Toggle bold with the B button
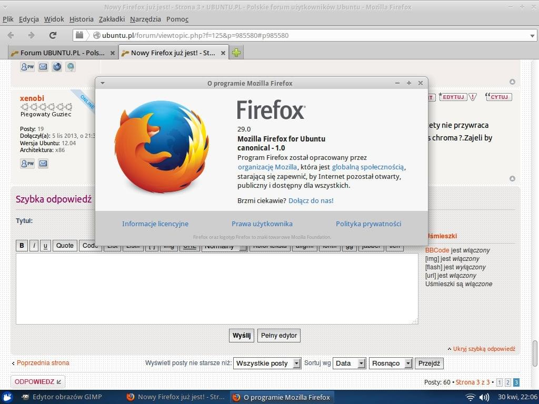 coord(22,246)
